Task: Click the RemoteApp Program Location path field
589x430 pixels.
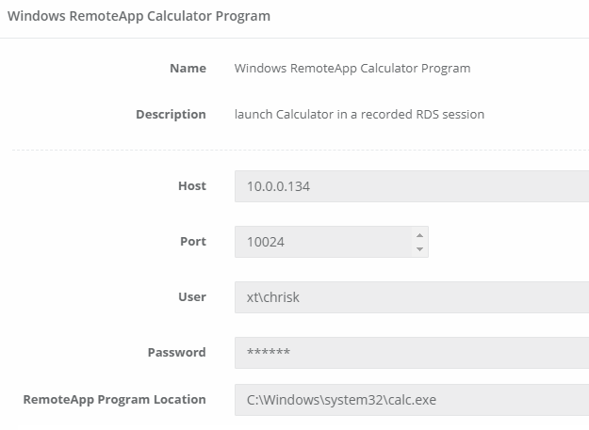Action: (x=411, y=400)
